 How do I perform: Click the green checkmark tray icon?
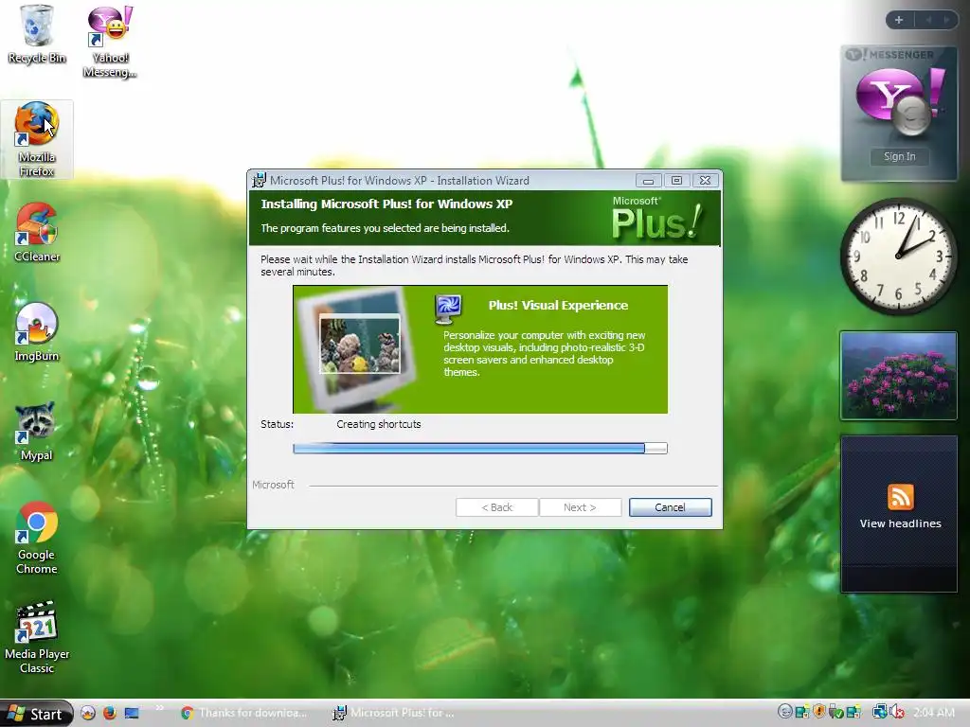click(835, 712)
